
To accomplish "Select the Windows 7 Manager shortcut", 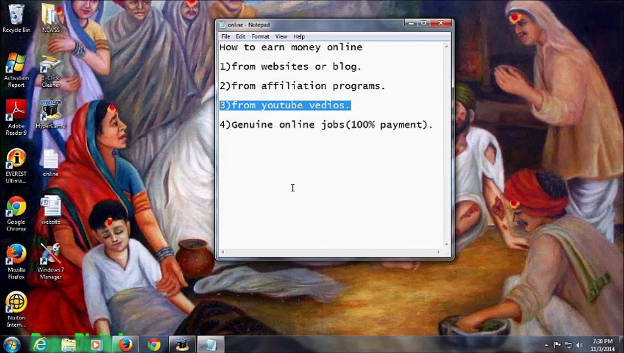I will point(51,262).
